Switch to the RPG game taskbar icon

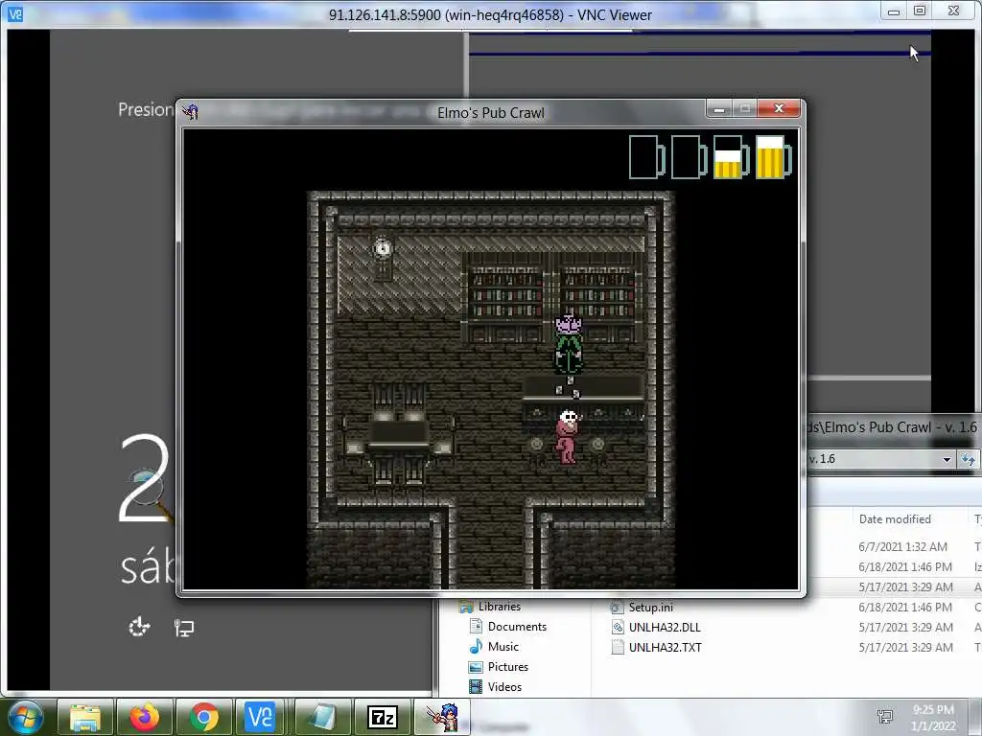point(441,718)
